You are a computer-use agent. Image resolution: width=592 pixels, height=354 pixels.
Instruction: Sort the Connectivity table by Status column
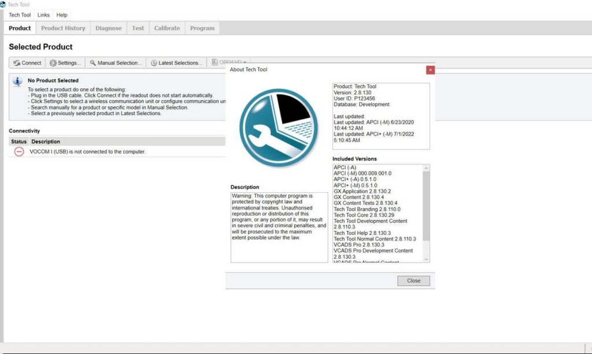point(18,141)
